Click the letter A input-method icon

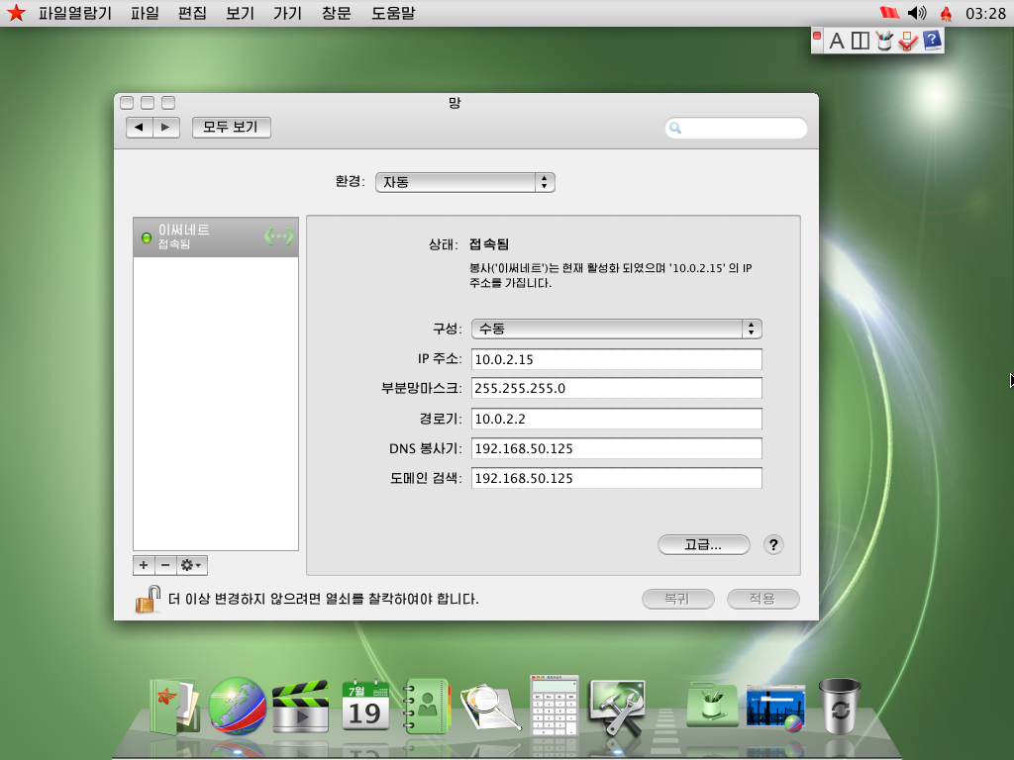pyautogui.click(x=836, y=41)
